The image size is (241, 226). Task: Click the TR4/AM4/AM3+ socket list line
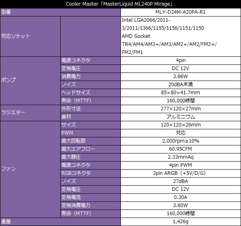tap(169, 44)
